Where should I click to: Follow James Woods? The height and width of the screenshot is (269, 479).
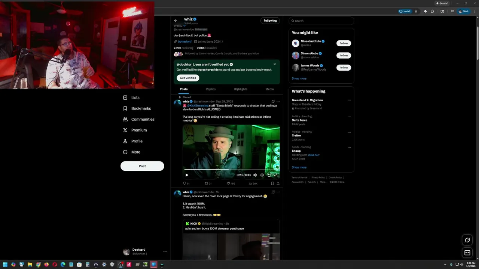click(x=344, y=68)
